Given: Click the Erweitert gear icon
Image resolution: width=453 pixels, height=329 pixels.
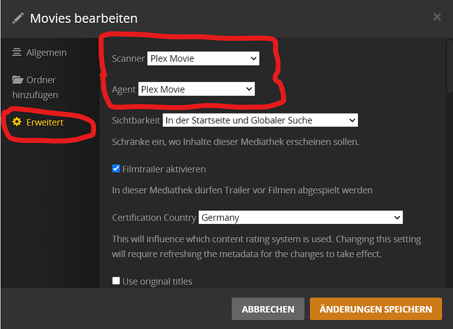Looking at the screenshot, I should click(x=17, y=122).
